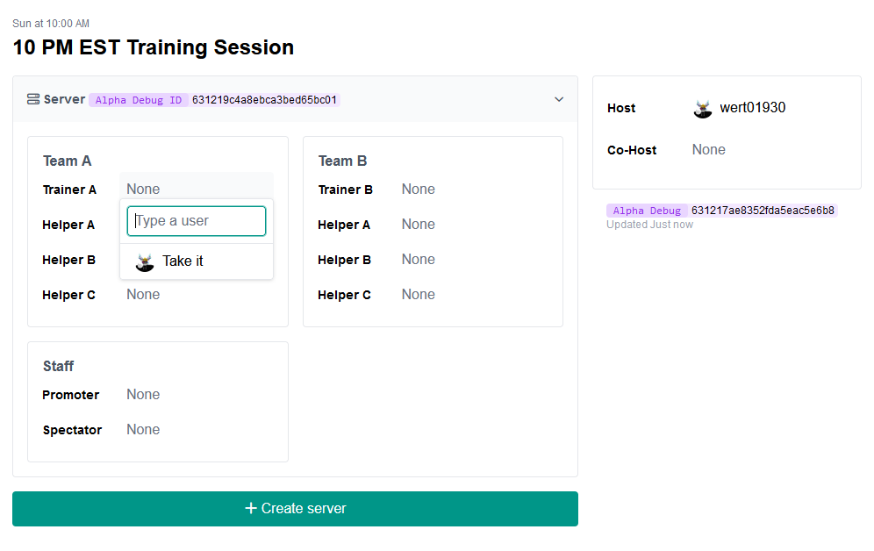
Task: Click Helper C None in Team A
Action: pyautogui.click(x=142, y=294)
